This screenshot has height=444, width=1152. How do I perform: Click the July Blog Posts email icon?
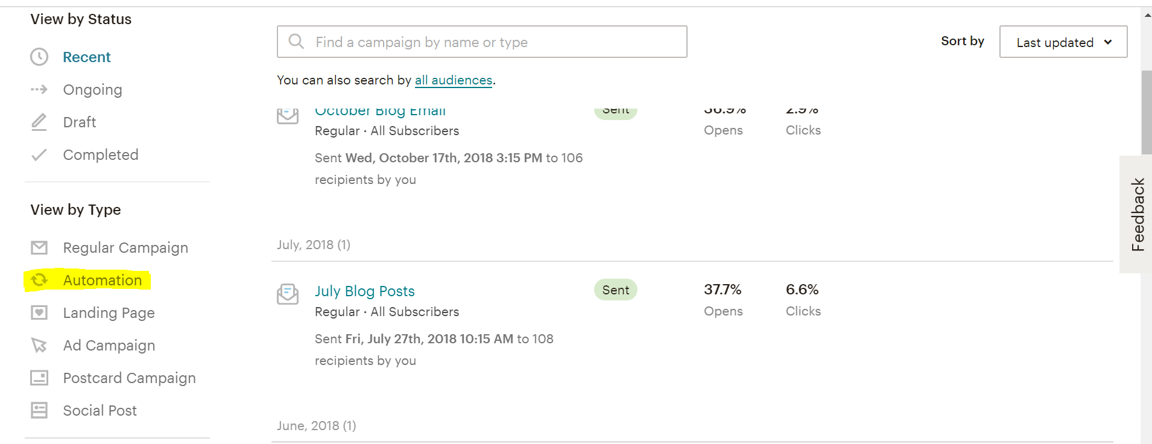pos(288,294)
